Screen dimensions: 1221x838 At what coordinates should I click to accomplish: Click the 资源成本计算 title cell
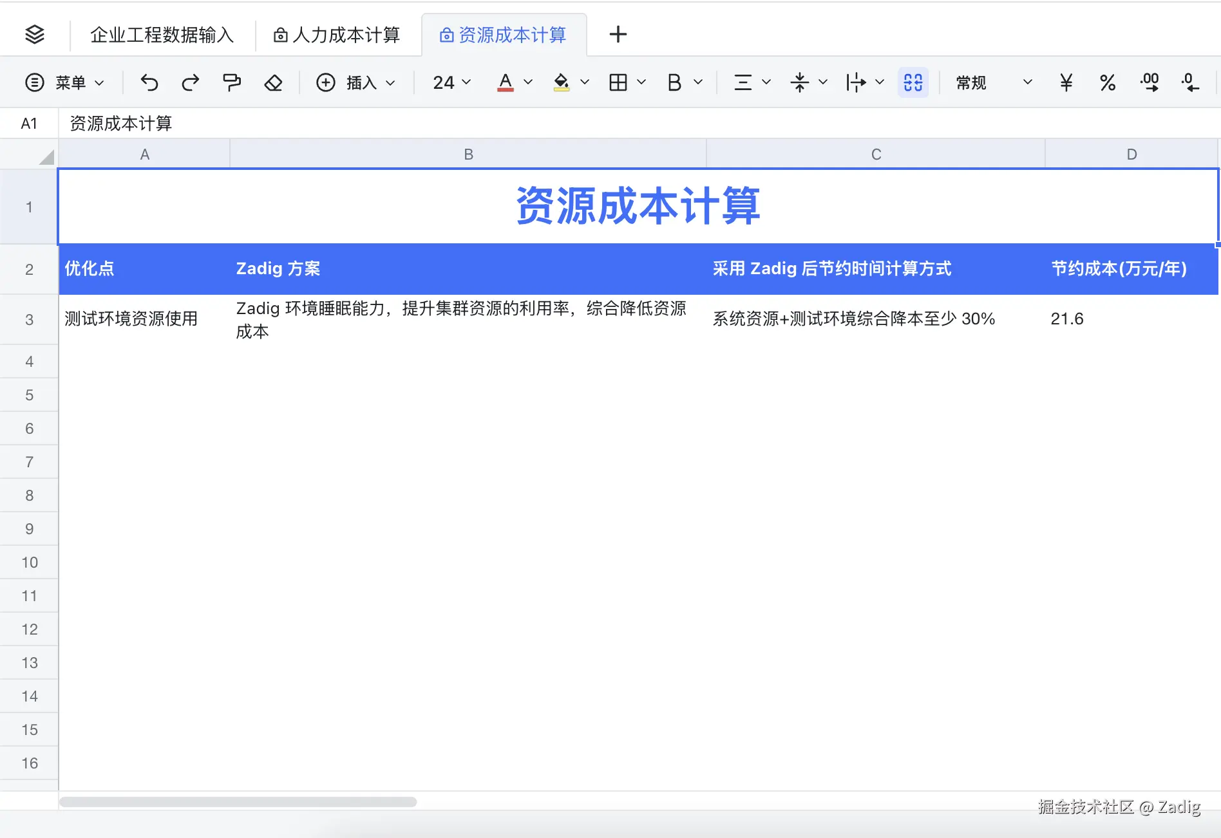[638, 207]
